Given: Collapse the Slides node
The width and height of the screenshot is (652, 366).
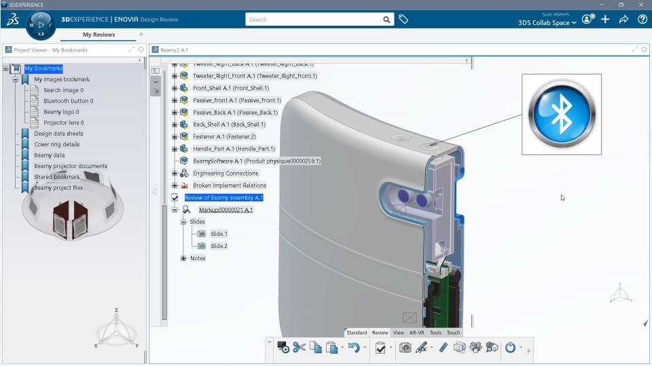Looking at the screenshot, I should pos(183,222).
